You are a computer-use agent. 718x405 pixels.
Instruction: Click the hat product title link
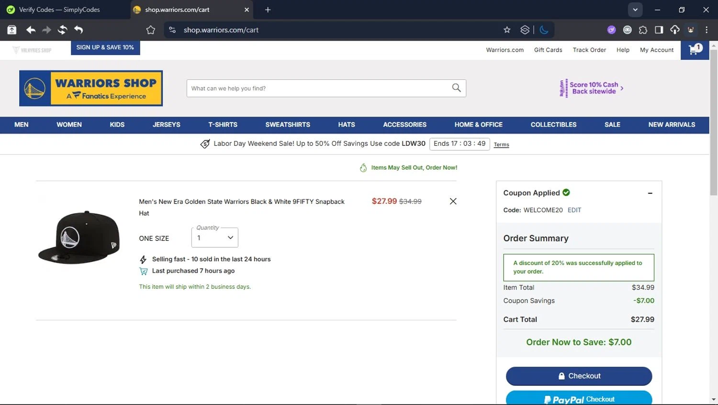click(241, 208)
